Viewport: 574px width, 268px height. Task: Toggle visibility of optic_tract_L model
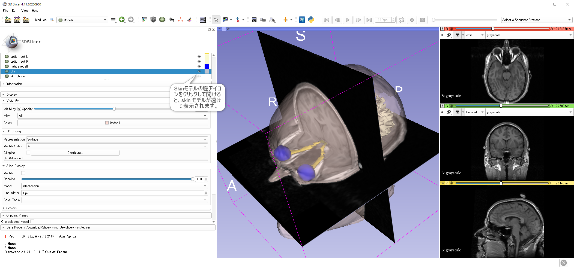pos(199,57)
